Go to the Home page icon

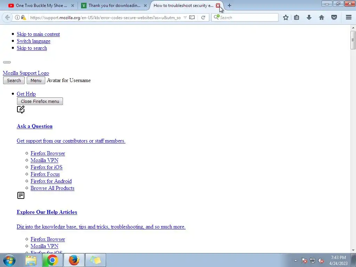tap(322, 17)
